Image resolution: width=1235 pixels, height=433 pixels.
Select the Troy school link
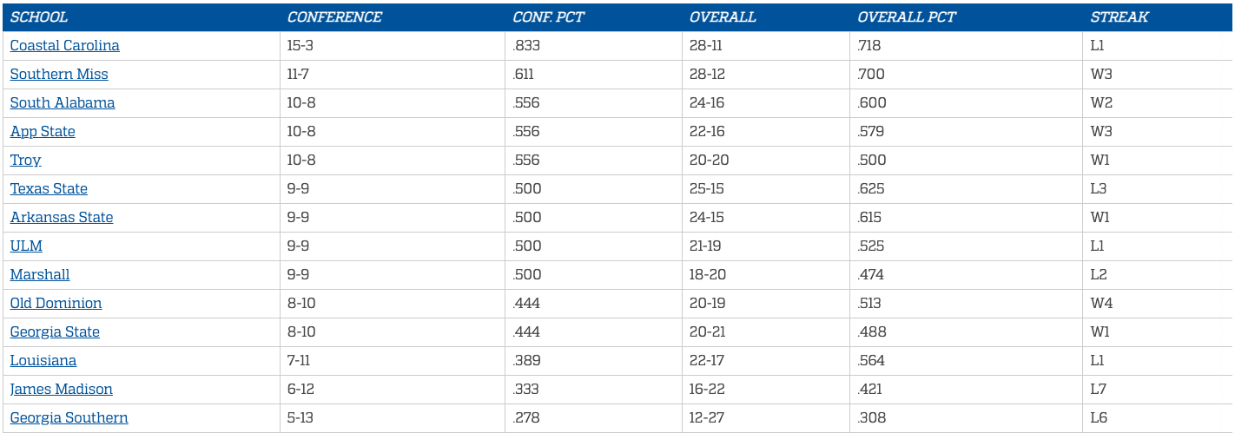coord(25,160)
